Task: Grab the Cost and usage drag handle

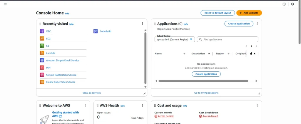Action: pos(155,105)
